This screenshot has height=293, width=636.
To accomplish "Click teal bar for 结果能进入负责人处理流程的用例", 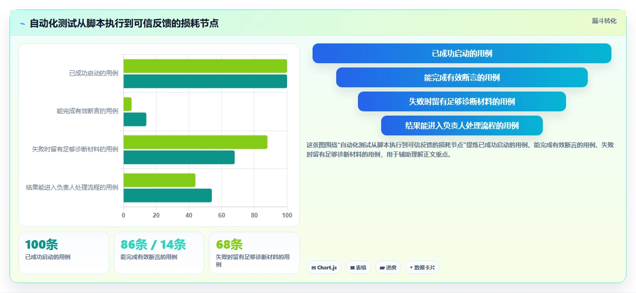I will tap(167, 195).
